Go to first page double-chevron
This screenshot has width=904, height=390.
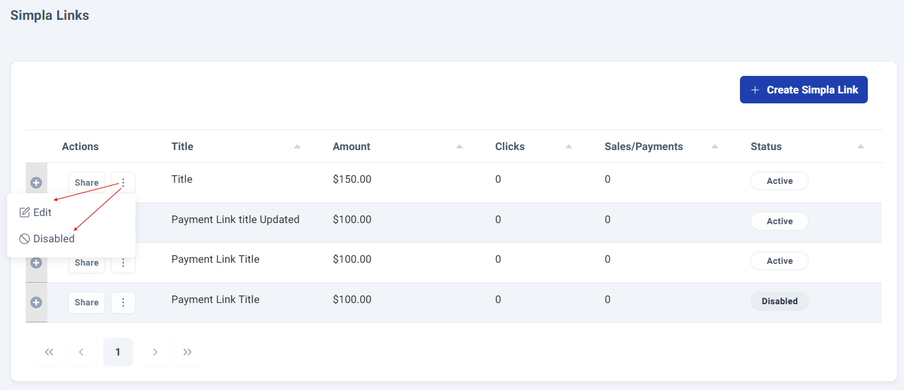point(49,352)
